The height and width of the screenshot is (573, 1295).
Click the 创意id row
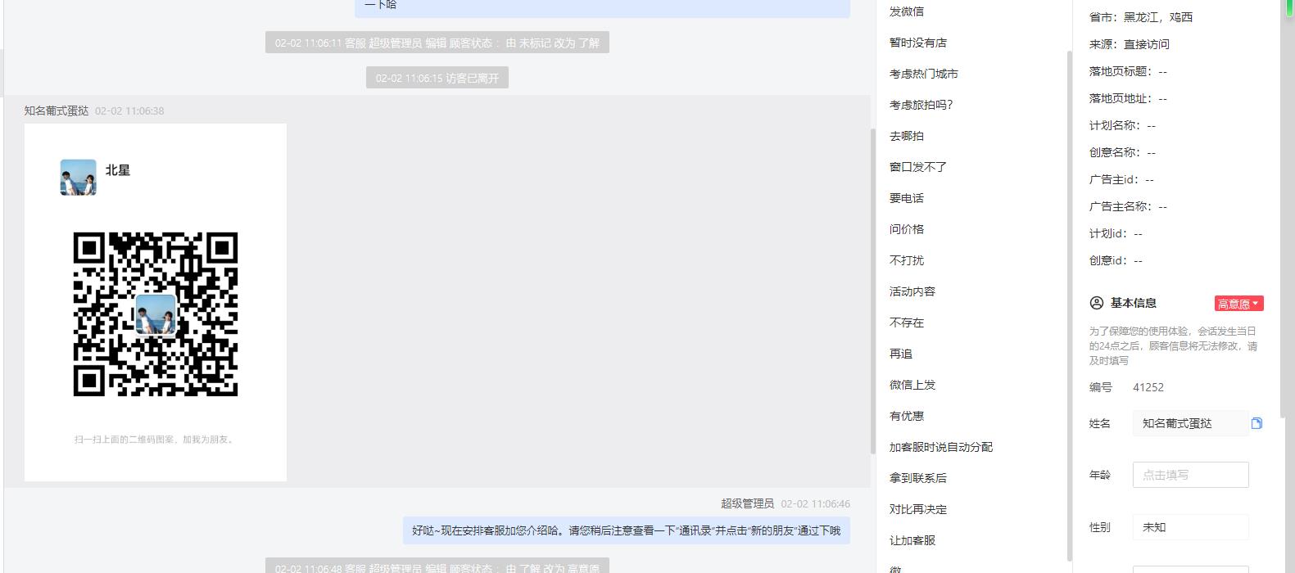click(x=1116, y=260)
